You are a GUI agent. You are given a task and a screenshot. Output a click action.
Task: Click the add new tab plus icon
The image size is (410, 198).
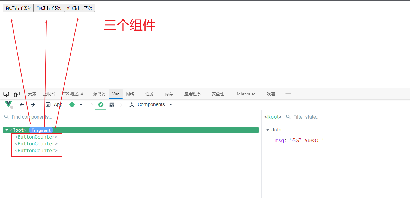tap(288, 94)
